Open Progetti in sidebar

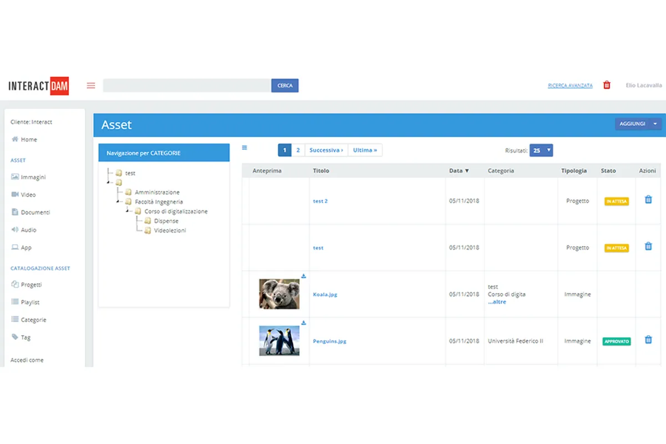(31, 285)
